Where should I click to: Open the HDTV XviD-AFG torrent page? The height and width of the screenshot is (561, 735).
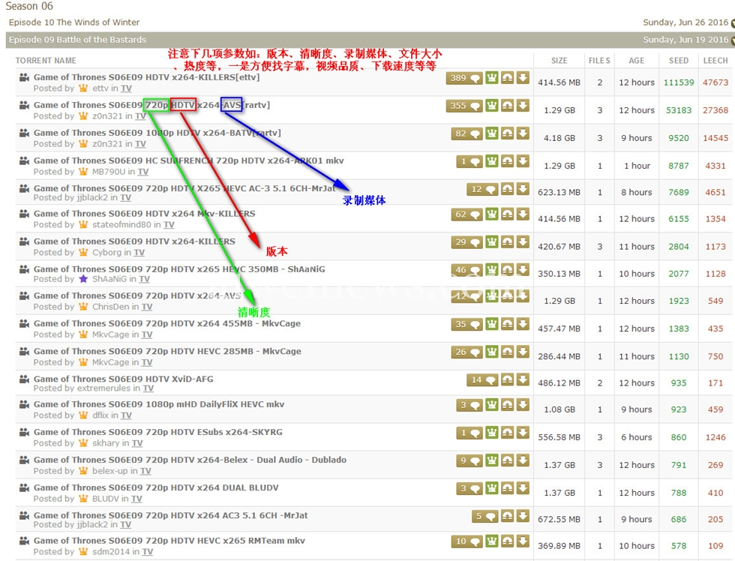pos(123,379)
